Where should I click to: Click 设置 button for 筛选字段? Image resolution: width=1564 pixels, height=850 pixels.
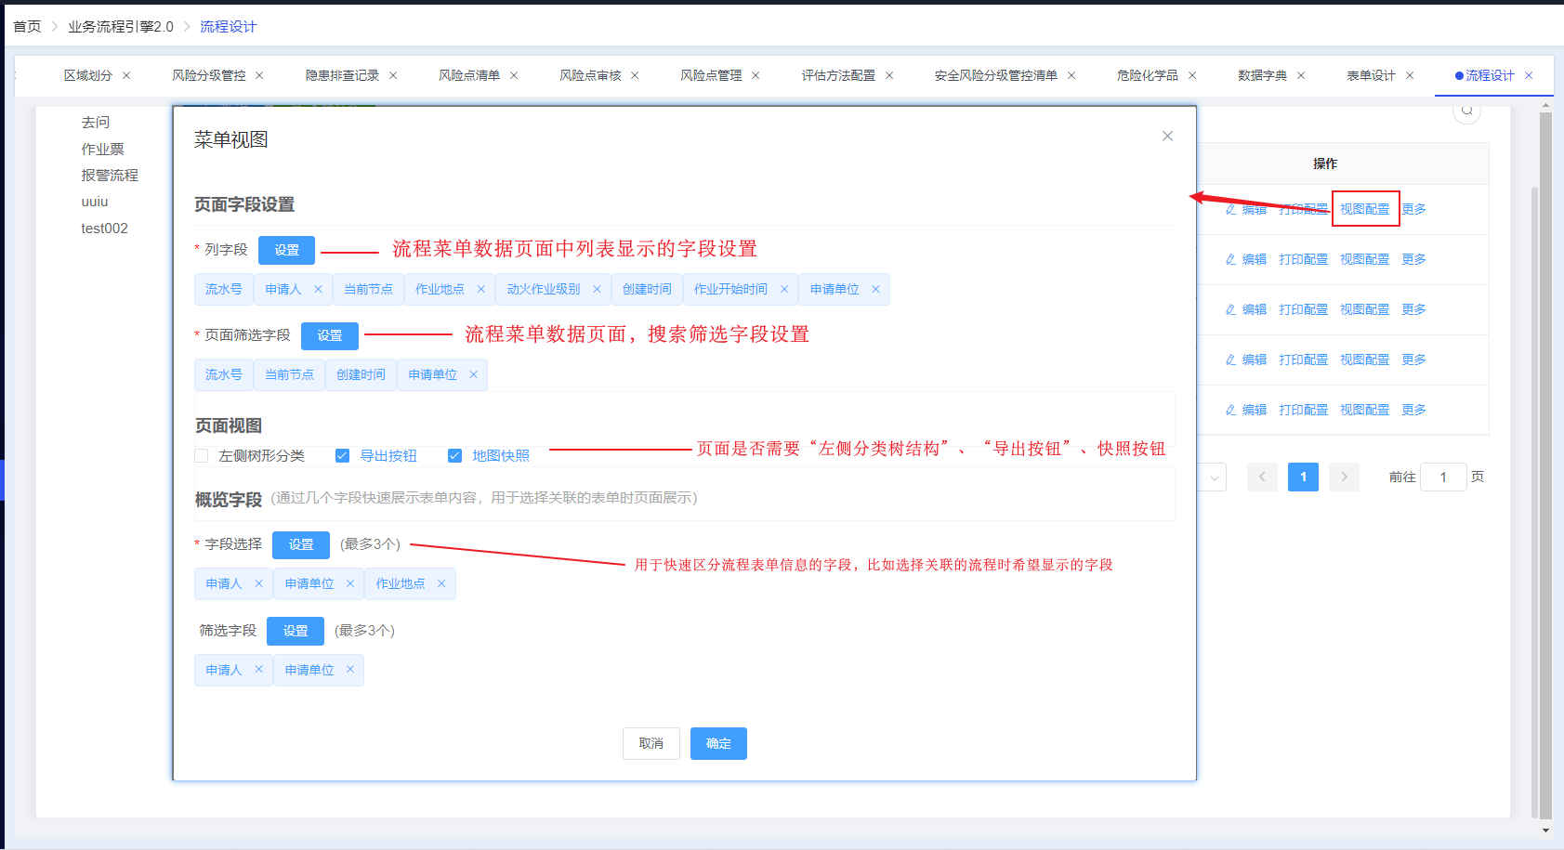(x=296, y=631)
